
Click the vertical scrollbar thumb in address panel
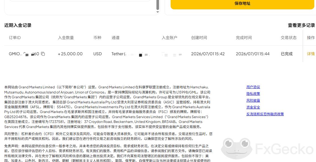coord(158,5)
